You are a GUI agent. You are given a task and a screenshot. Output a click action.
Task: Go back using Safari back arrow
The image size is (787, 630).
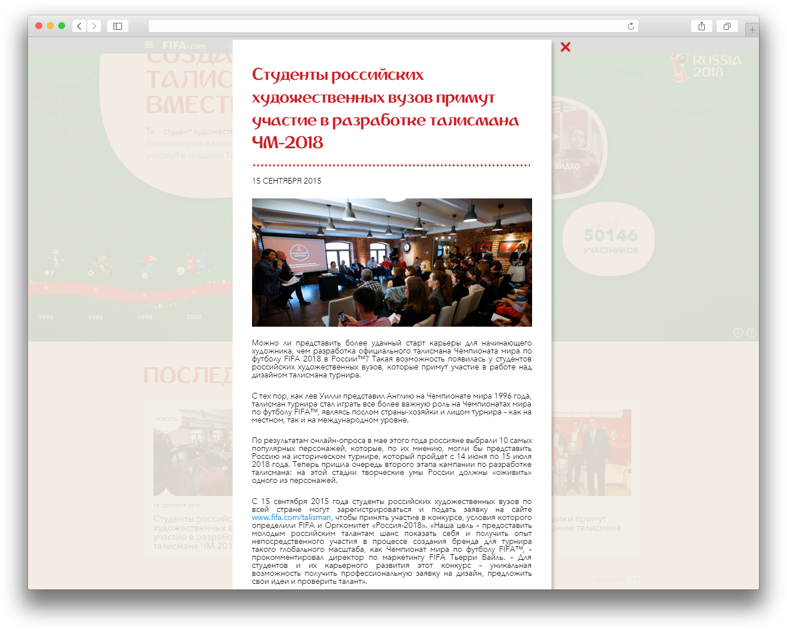79,26
